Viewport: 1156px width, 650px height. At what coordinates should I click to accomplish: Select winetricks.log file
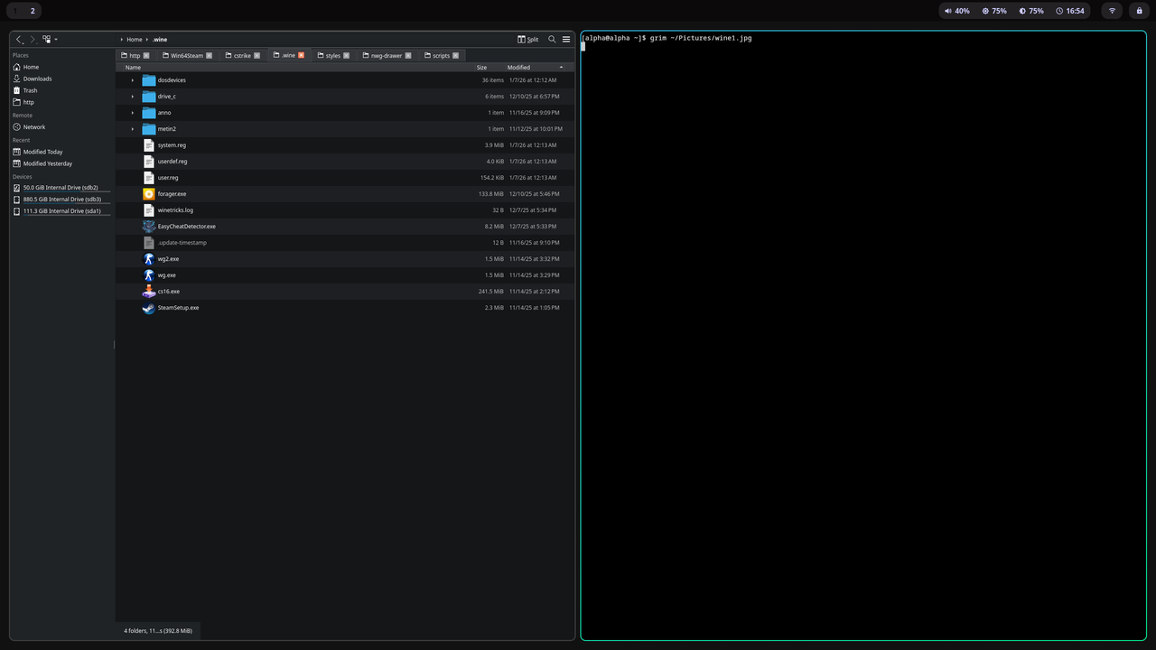pyautogui.click(x=175, y=210)
